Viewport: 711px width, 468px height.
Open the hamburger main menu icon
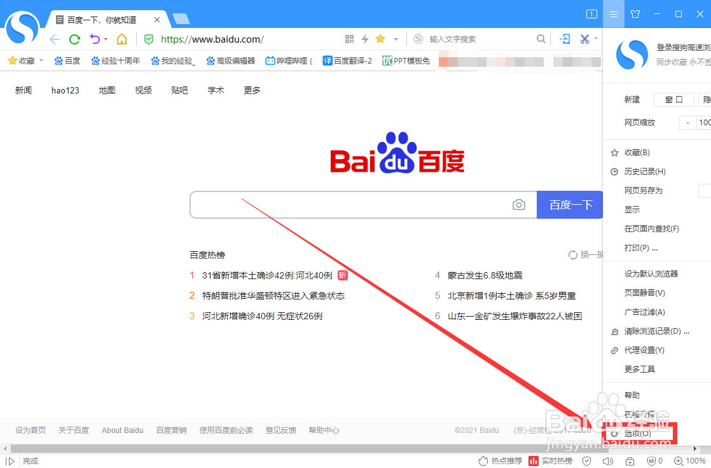coord(614,14)
